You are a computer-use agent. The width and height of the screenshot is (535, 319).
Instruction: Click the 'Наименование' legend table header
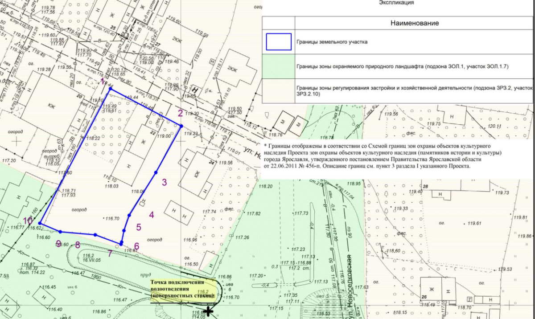415,23
